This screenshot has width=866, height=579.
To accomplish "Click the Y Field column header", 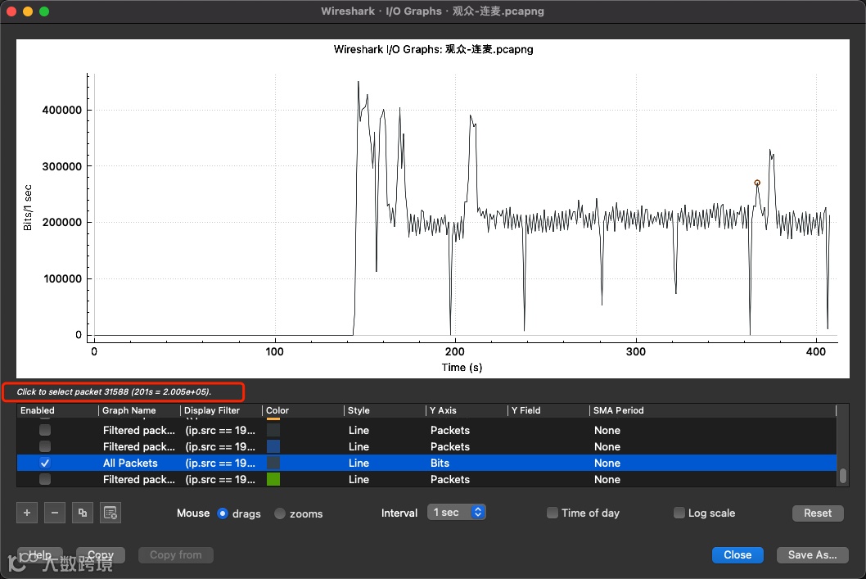I will coord(548,410).
